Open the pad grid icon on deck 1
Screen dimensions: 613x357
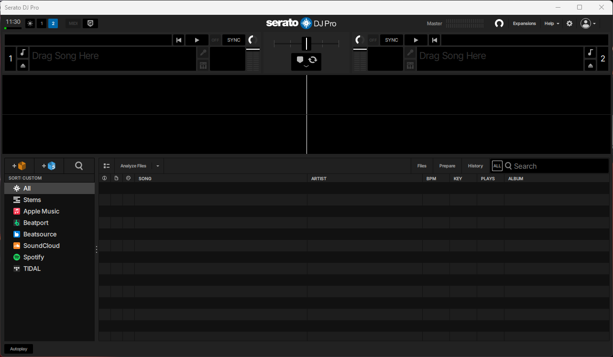point(203,65)
